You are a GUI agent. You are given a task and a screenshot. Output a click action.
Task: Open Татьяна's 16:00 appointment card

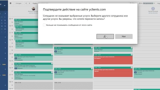pyautogui.click(x=147, y=73)
